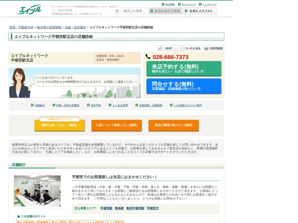298x223 pixels.
Task: Open 保存した条件 button
Action: [131, 11]
